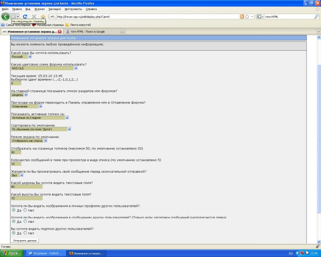Close the active tab via its red X

pyautogui.click(x=60, y=31)
